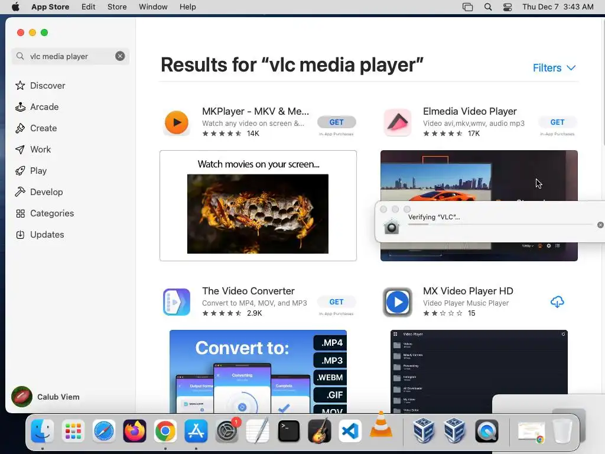This screenshot has width=605, height=454.
Task: Open the Window menu
Action: 153,7
